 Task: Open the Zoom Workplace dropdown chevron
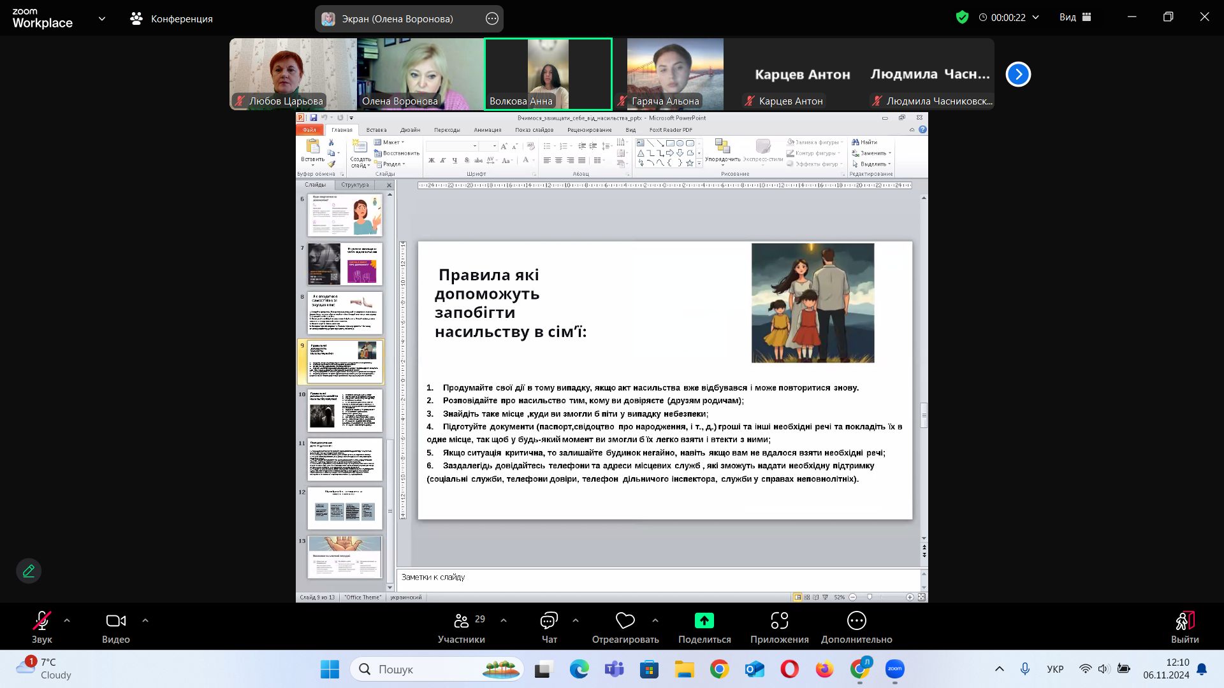tap(102, 18)
